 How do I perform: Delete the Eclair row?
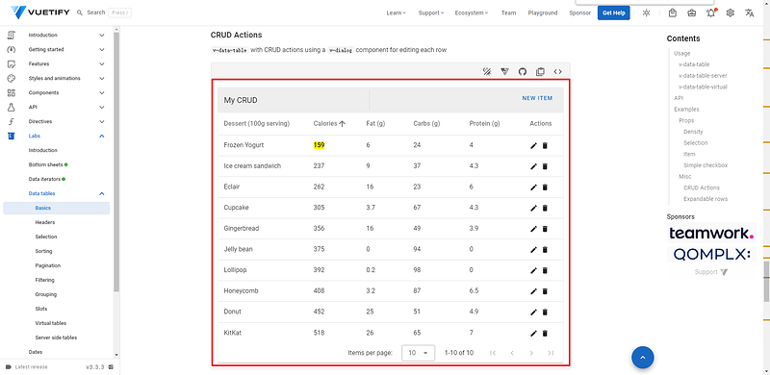tap(545, 187)
